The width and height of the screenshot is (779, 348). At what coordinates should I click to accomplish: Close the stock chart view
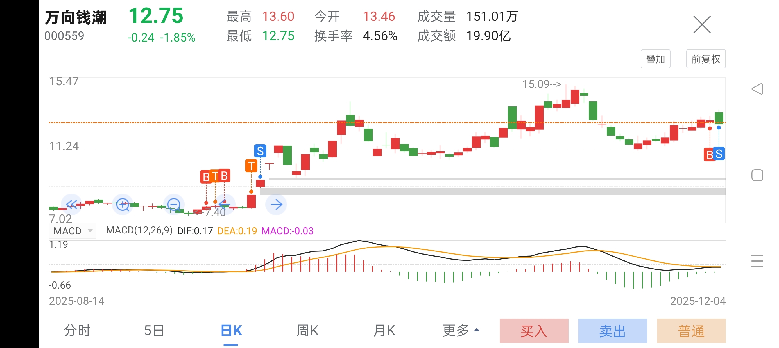pyautogui.click(x=702, y=25)
